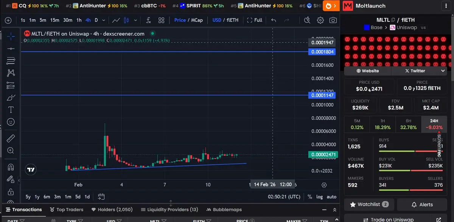Toggle stay in drawing mode
Image resolution: width=454 pixels, height=222 pixels.
point(11,179)
